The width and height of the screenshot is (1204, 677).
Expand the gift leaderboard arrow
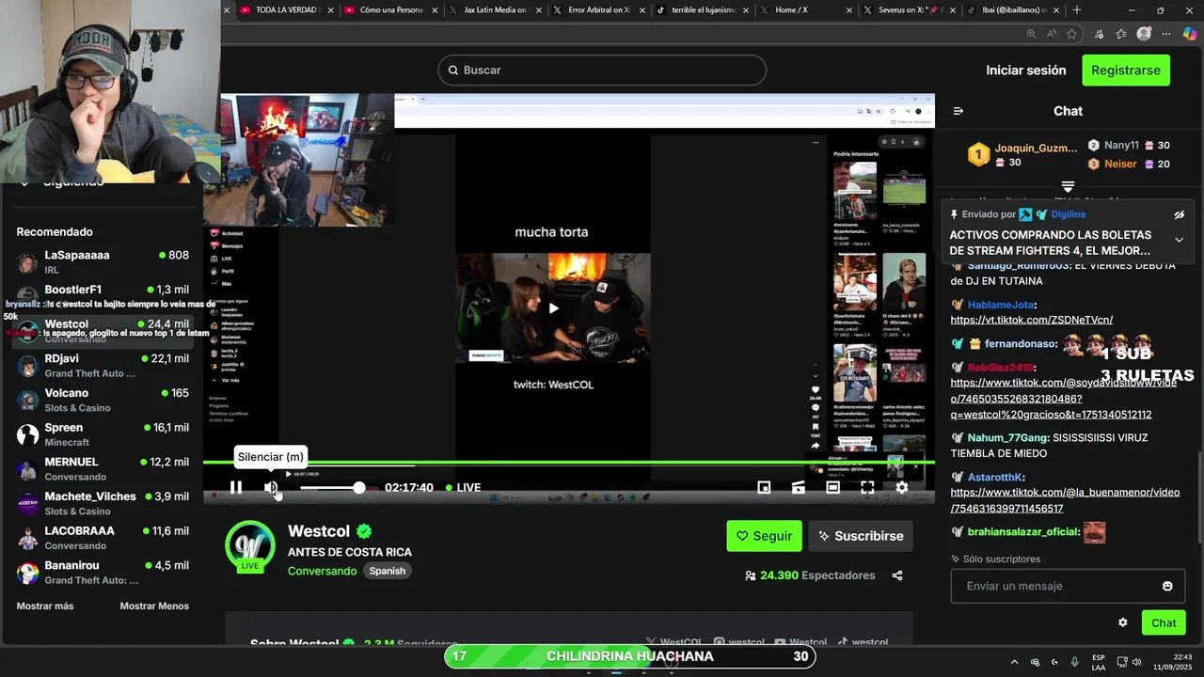point(1068,187)
